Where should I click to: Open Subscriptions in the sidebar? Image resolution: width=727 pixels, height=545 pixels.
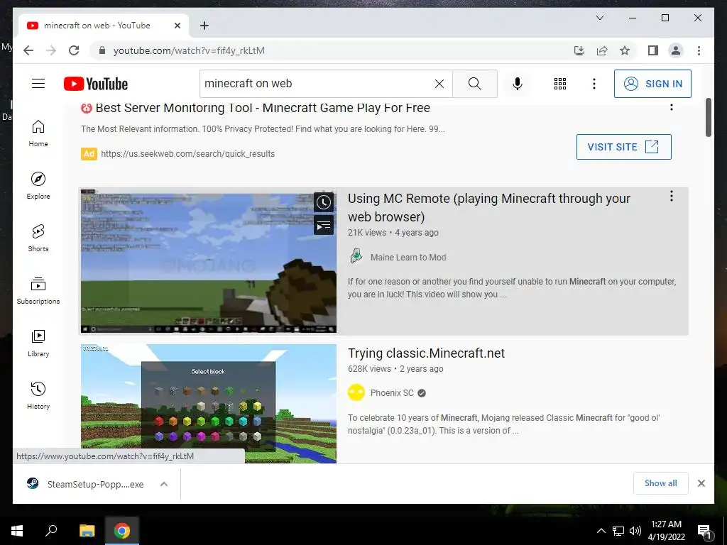click(38, 290)
